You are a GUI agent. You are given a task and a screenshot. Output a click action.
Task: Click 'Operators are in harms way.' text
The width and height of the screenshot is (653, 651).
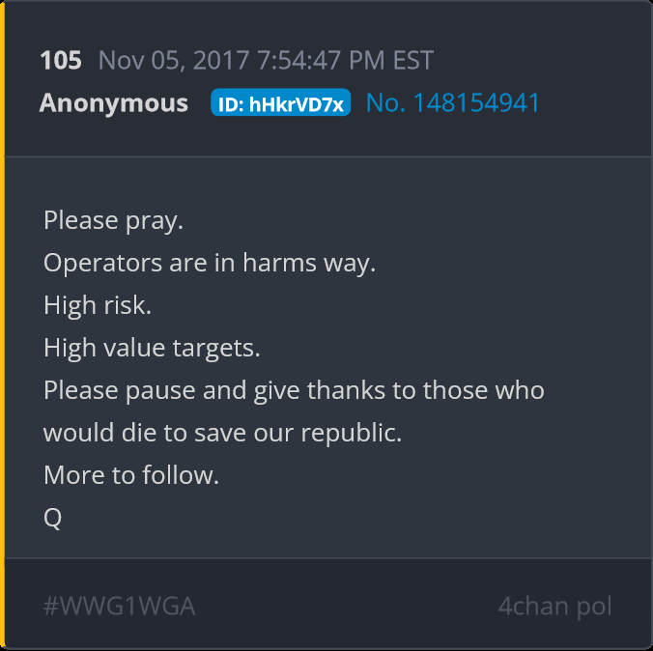[210, 264]
